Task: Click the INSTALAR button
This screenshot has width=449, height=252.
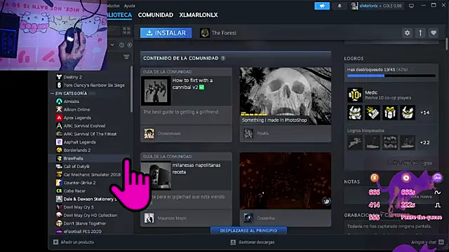Action: coord(166,33)
